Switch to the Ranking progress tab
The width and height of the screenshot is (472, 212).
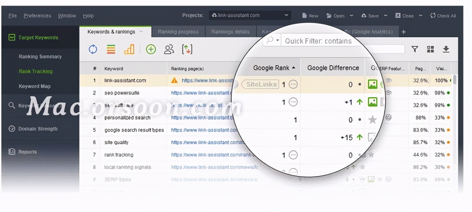click(178, 32)
